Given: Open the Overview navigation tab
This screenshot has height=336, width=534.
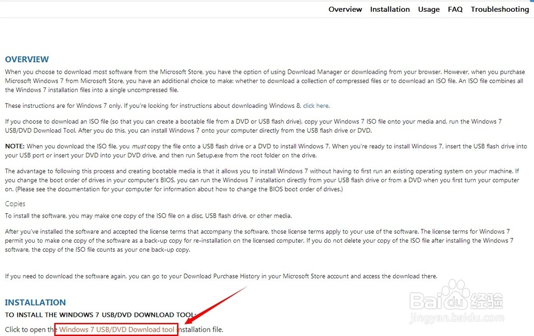Looking at the screenshot, I should click(345, 9).
